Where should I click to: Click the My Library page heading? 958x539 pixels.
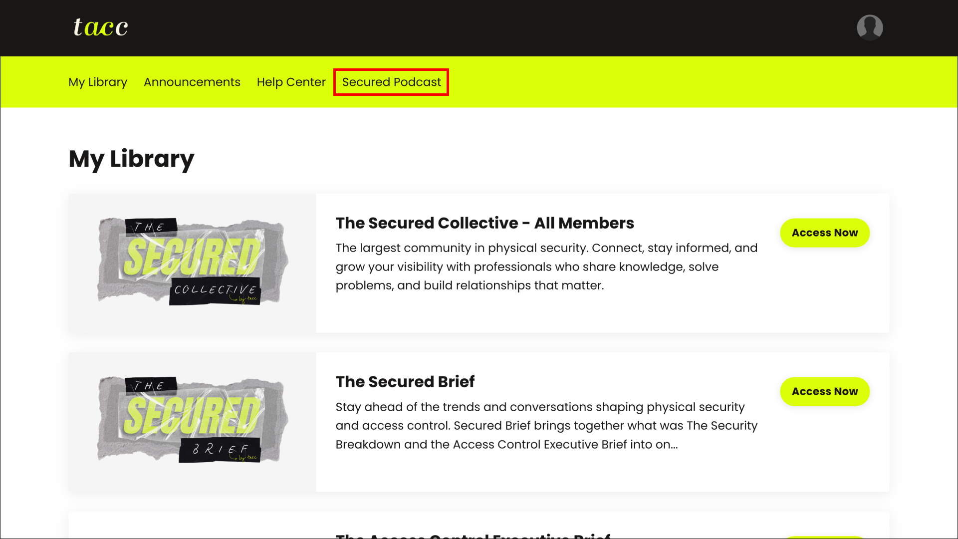[131, 159]
